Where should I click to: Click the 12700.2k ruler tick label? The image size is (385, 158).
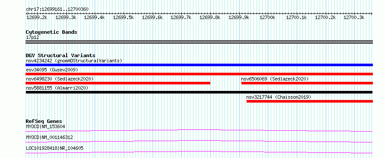pos(325,17)
